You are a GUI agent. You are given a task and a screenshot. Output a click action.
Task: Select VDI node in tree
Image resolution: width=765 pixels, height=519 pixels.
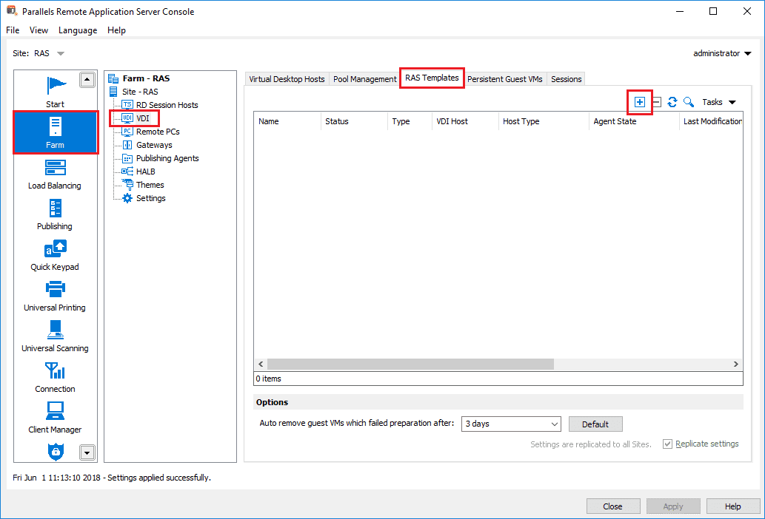coord(136,118)
